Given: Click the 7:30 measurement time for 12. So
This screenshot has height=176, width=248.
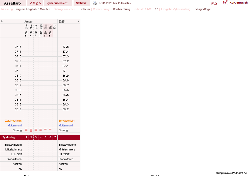Looking at the screenshot, I should [x=50, y=34].
